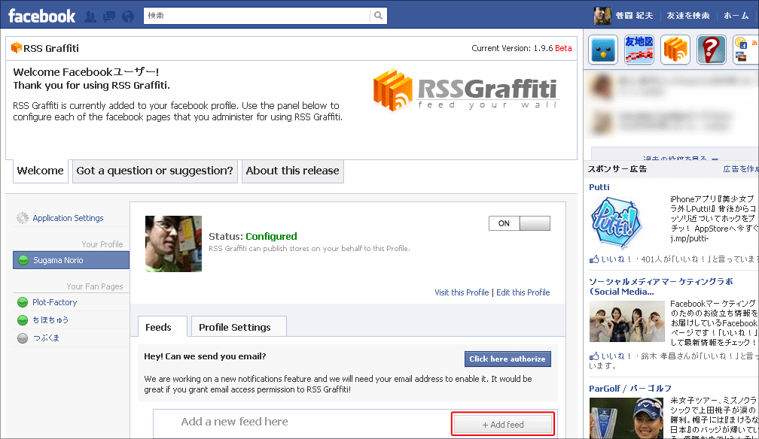The image size is (759, 439).
Task: Select Sugama Norio in the sidebar
Action: click(x=71, y=260)
